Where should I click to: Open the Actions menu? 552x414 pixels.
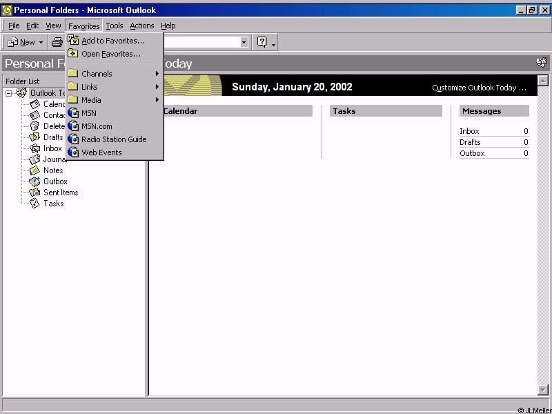point(142,26)
